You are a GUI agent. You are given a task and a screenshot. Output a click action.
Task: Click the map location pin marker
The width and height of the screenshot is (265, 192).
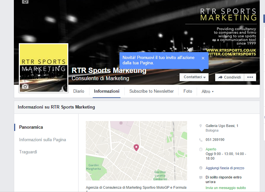coord(136,147)
